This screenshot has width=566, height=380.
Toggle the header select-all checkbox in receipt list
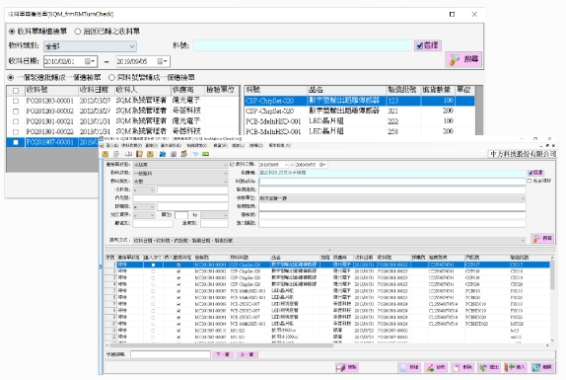coord(16,90)
